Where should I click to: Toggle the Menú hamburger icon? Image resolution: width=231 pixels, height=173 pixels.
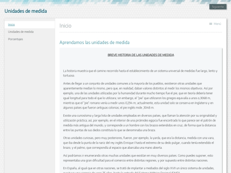coord(210,23)
